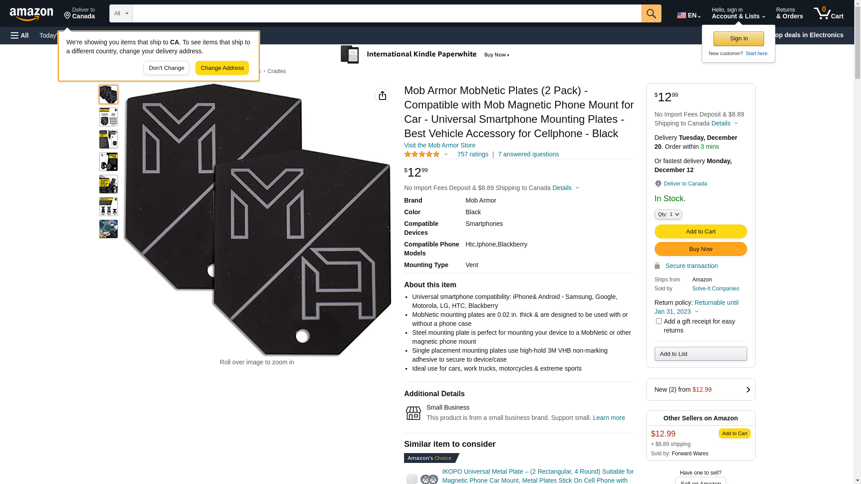
Task: Click the Amazon search input field
Action: tap(387, 13)
